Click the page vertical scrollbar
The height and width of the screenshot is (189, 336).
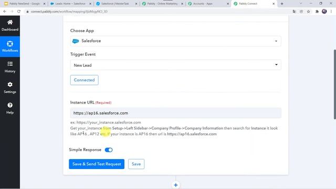[x=334, y=84]
